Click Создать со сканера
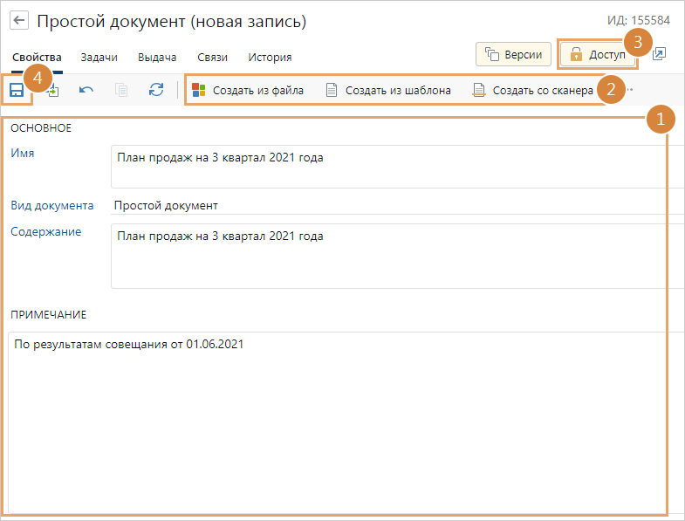Image resolution: width=685 pixels, height=521 pixels. click(532, 90)
